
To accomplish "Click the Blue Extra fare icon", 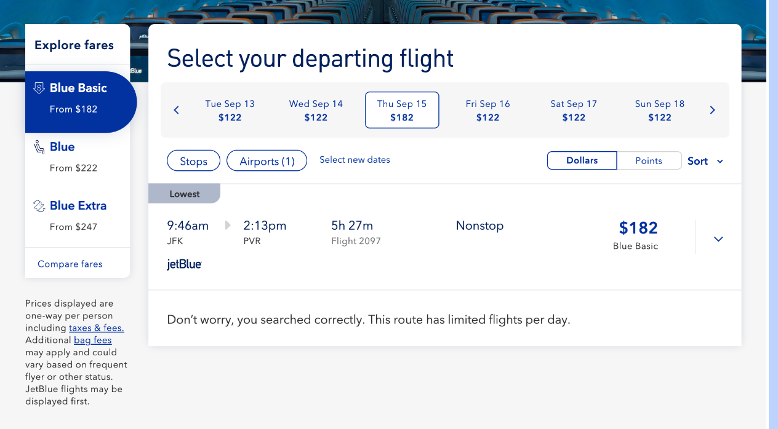I will tap(39, 206).
